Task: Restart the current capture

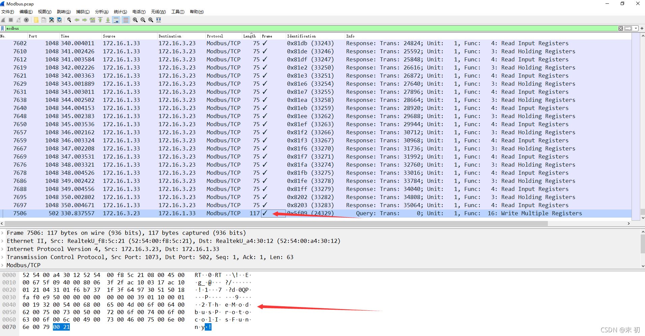Action: pos(19,20)
